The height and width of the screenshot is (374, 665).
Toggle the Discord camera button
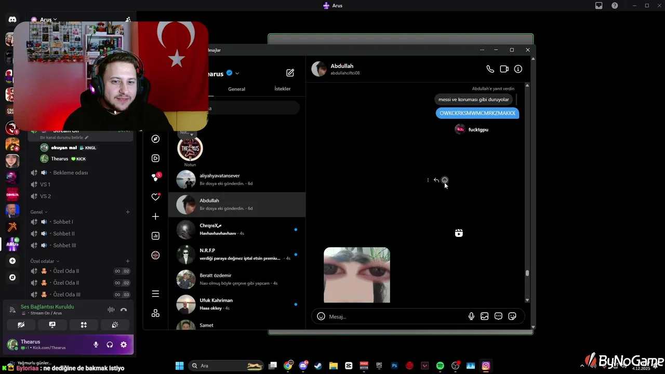[21, 325]
